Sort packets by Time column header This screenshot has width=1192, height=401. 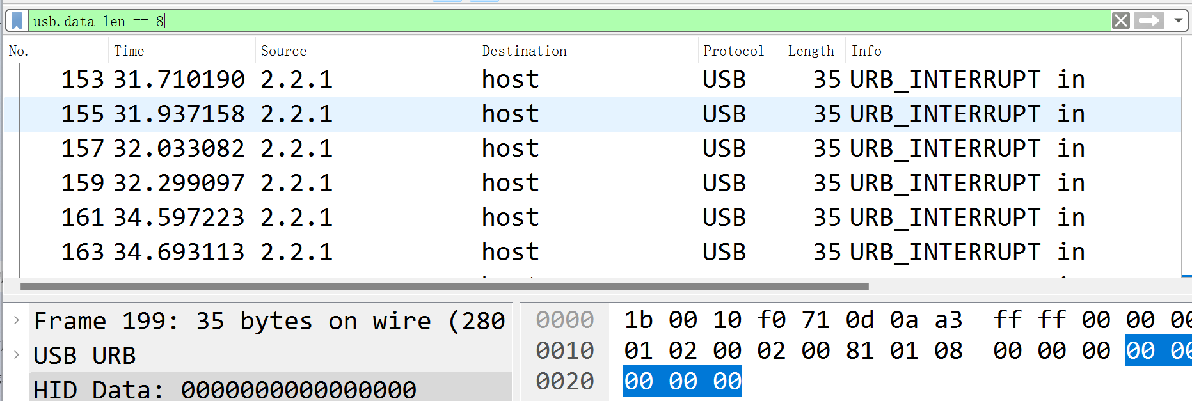click(x=129, y=51)
